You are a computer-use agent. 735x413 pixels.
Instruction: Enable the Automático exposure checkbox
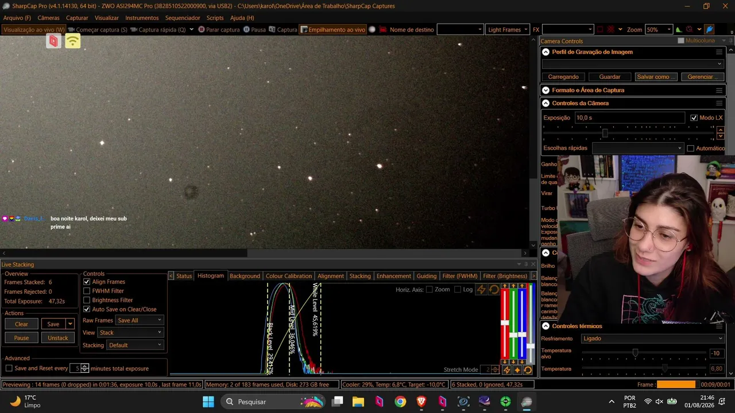(x=691, y=148)
